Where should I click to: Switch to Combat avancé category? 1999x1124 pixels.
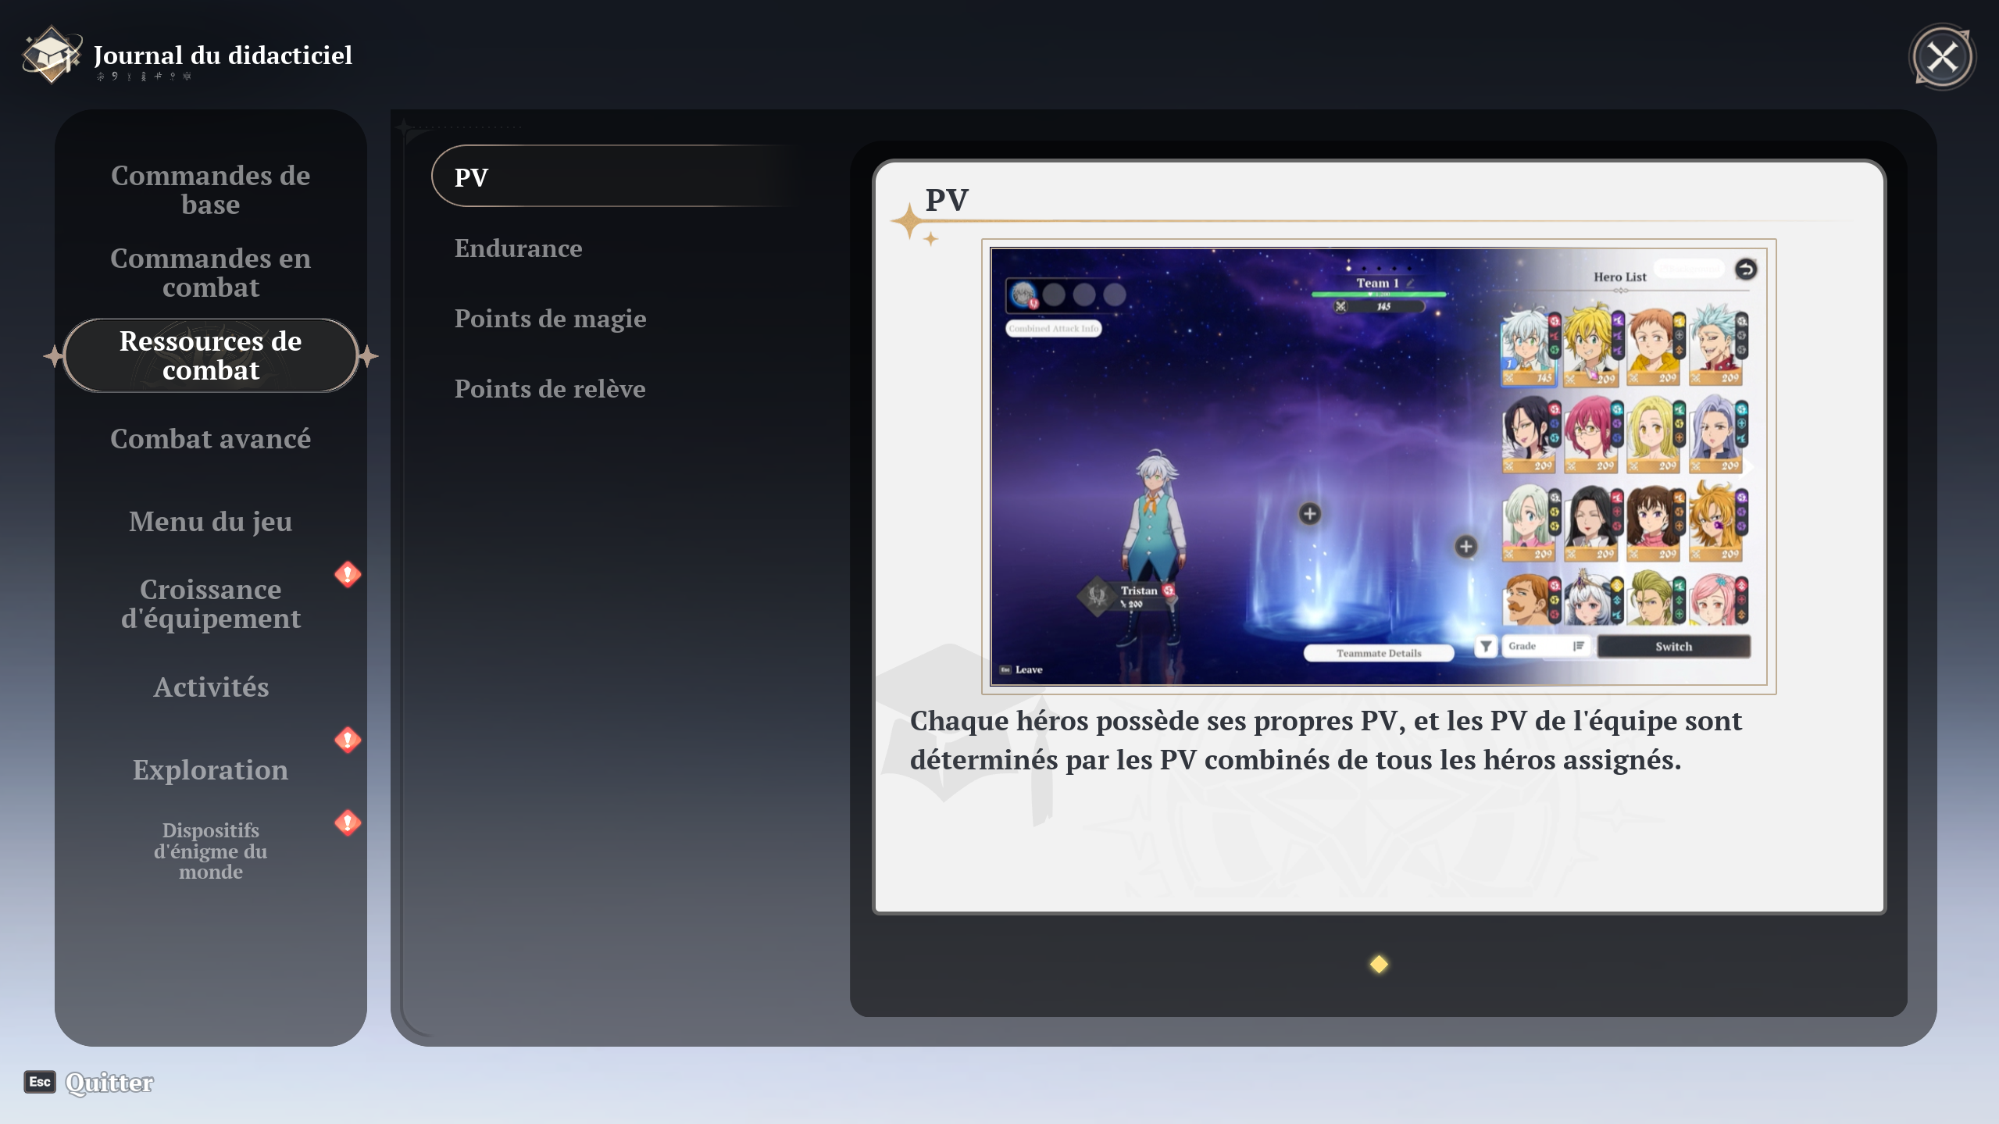point(210,439)
